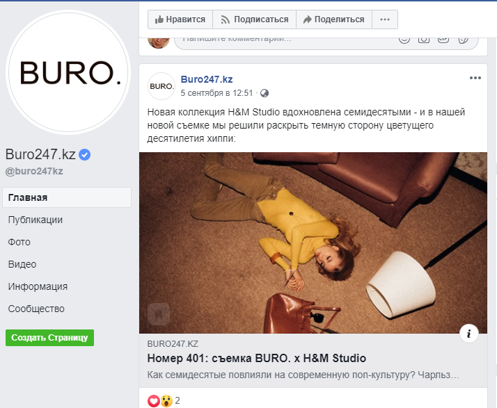
Task: Click the info icon on post image
Action: point(468,334)
